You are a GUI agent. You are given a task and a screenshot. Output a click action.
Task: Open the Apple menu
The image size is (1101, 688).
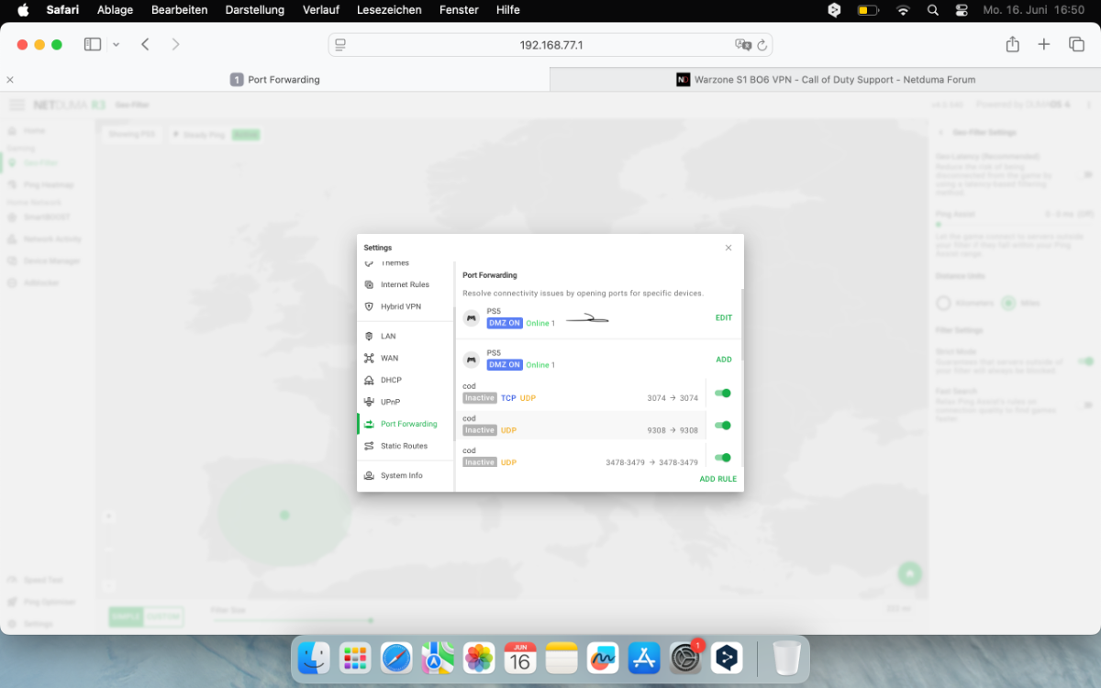(24, 10)
